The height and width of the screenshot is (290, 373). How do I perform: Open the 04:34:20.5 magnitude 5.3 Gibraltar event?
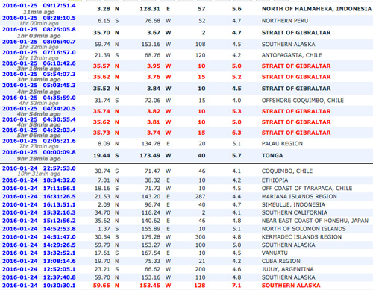pyautogui.click(x=39, y=109)
